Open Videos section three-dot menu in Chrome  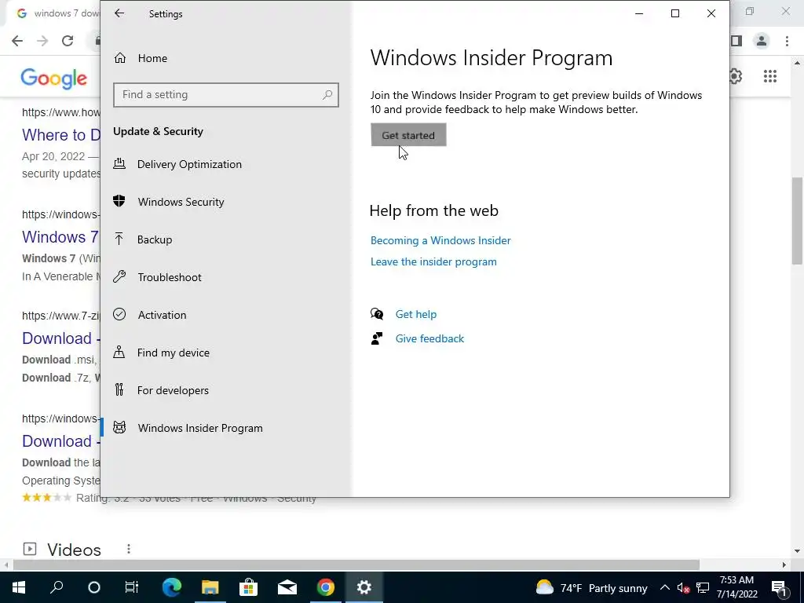tap(129, 549)
